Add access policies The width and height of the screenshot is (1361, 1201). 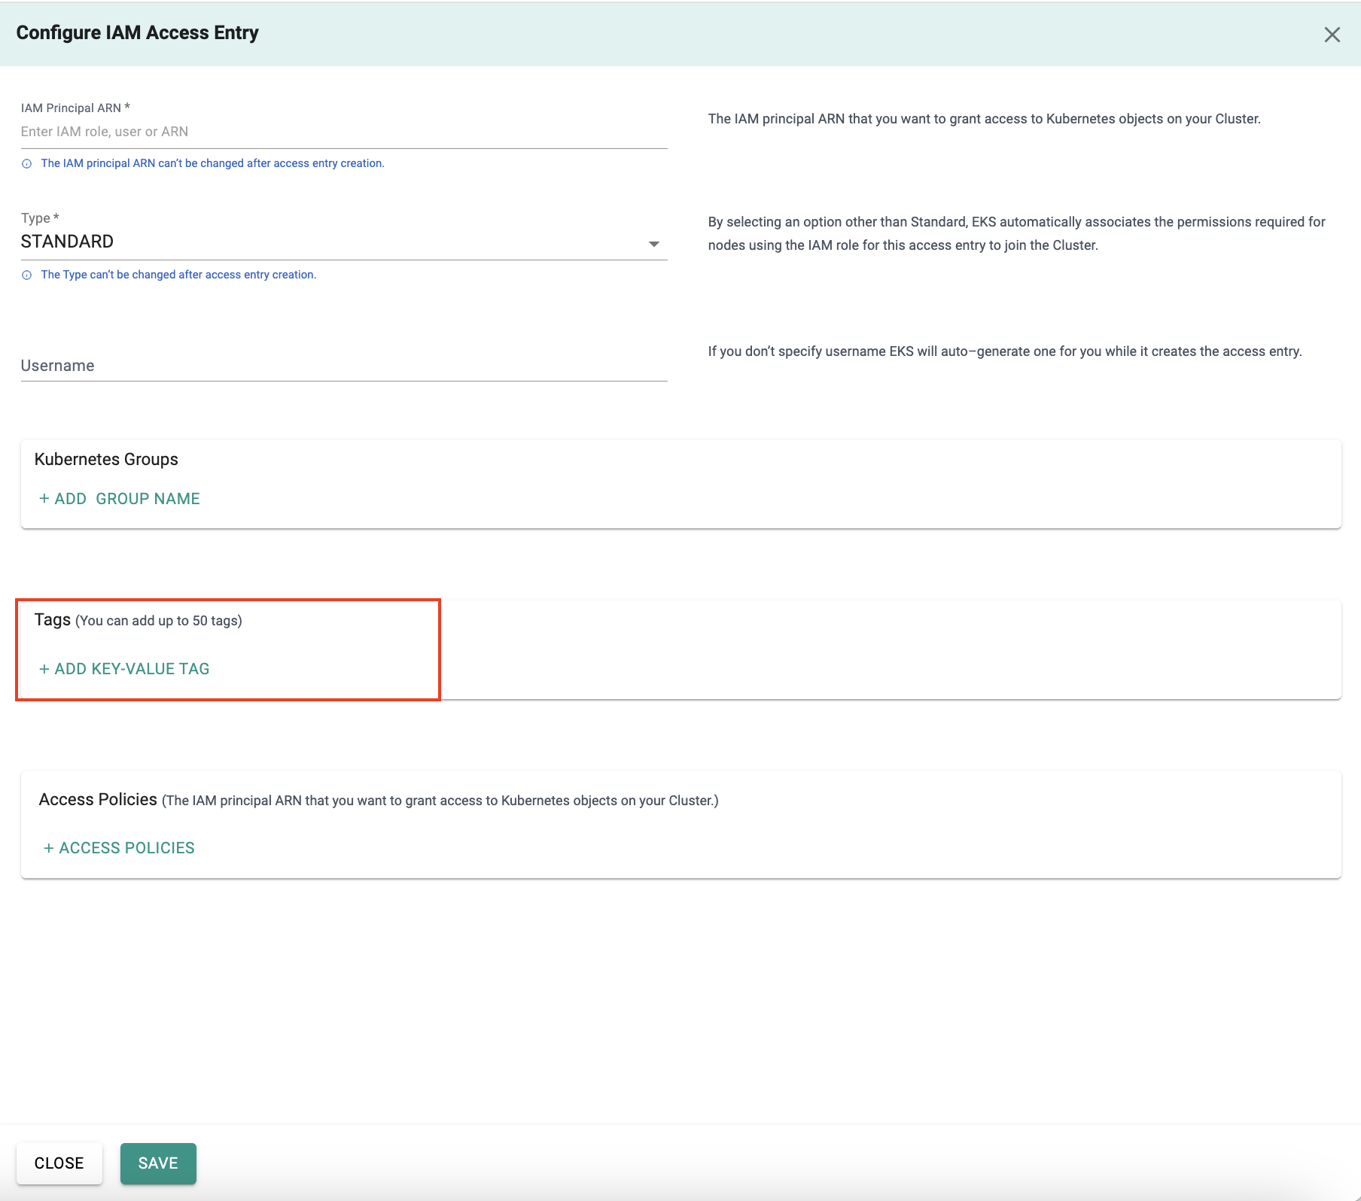(x=119, y=848)
